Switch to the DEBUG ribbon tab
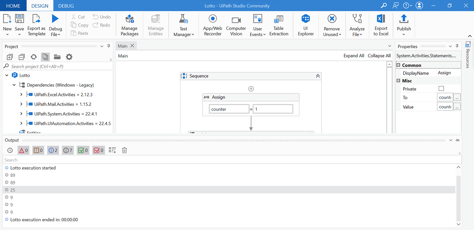 pos(66,5)
